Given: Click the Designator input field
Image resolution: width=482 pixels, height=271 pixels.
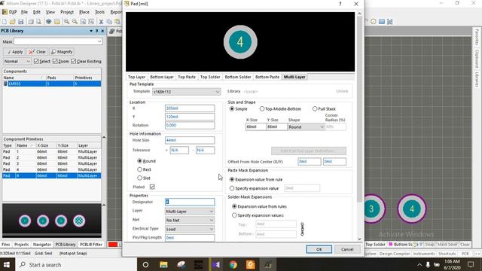Looking at the screenshot, I should coord(190,202).
